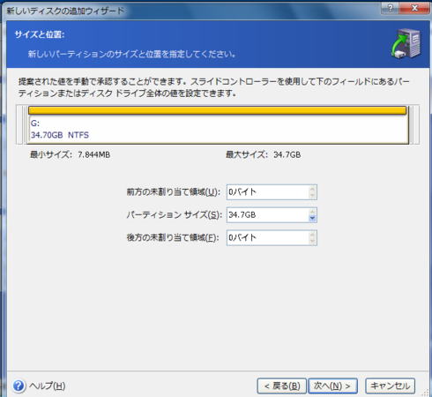Close the new disk wizard window
Screen dimensions: 432x397
[x=414, y=8]
